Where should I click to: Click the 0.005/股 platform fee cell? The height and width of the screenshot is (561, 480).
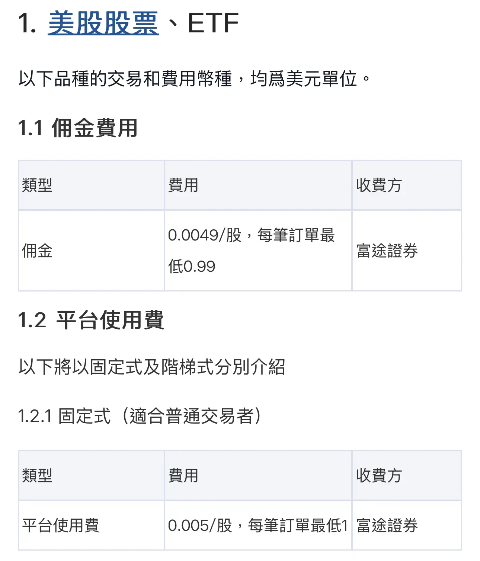pyautogui.click(x=258, y=525)
